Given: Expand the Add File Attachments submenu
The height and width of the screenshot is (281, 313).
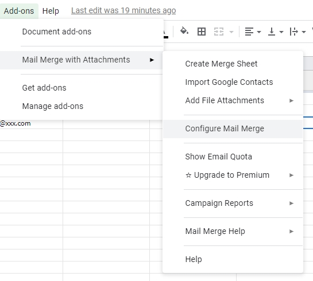Looking at the screenshot, I should coord(233,100).
